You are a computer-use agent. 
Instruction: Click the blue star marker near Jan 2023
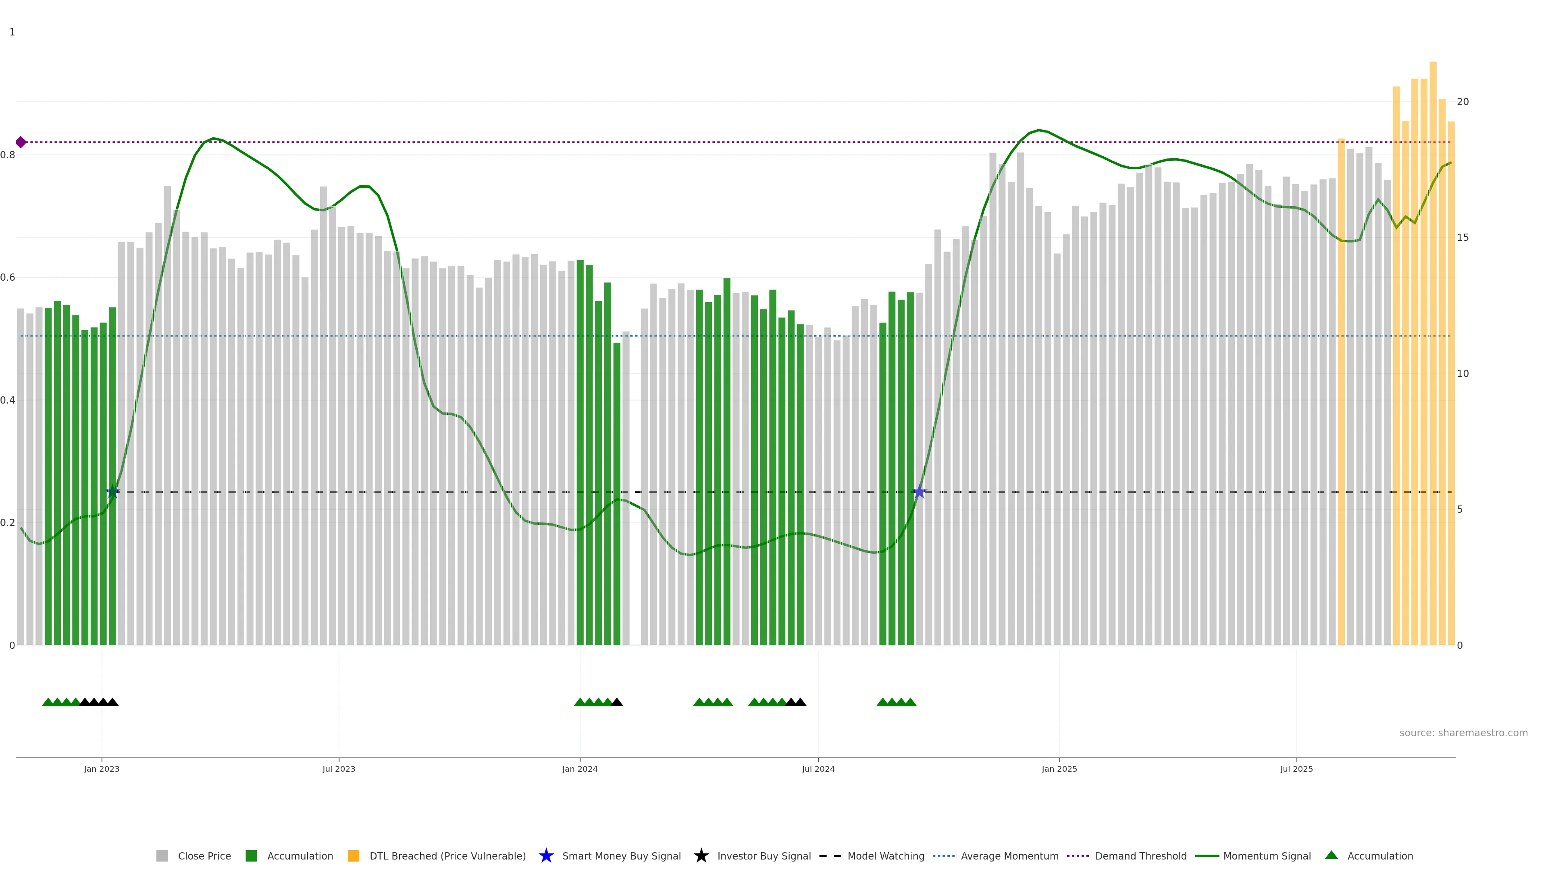click(112, 492)
